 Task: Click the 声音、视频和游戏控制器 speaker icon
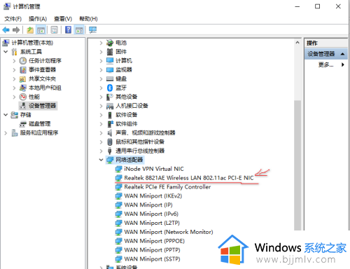point(110,133)
